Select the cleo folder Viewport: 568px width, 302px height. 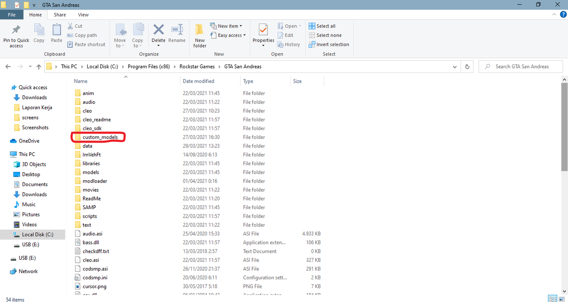tap(87, 111)
